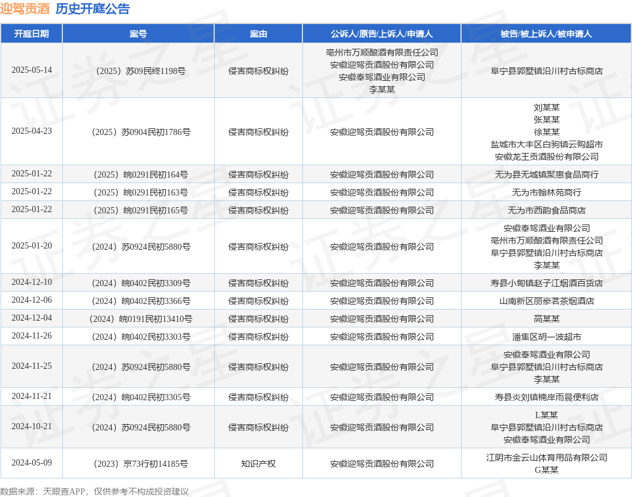Click defendant 阜宁县郭墅镇沿川村古标商店 in the 2025-05-14 row
632x497 pixels.
(x=547, y=71)
